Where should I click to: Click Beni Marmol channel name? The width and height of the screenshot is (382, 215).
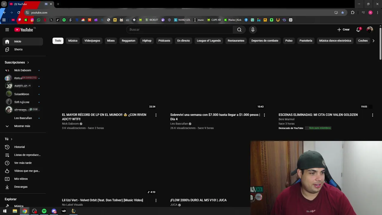286,119
